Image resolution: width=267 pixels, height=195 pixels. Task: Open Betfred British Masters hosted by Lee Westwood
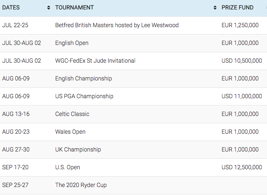[x=117, y=25]
